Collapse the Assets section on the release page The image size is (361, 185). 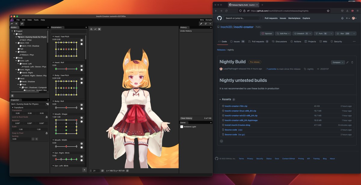pos(221,99)
